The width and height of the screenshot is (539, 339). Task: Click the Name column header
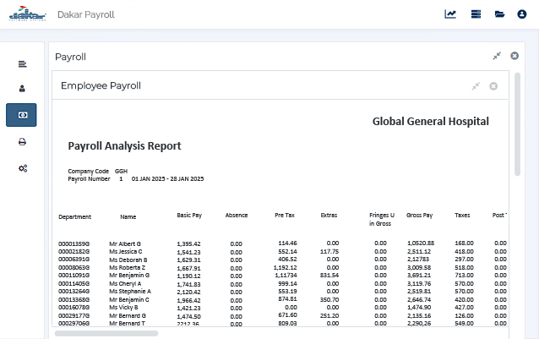click(128, 217)
